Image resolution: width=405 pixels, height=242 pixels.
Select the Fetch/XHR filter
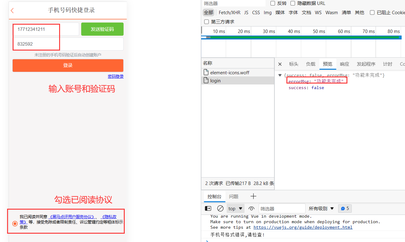click(x=229, y=13)
